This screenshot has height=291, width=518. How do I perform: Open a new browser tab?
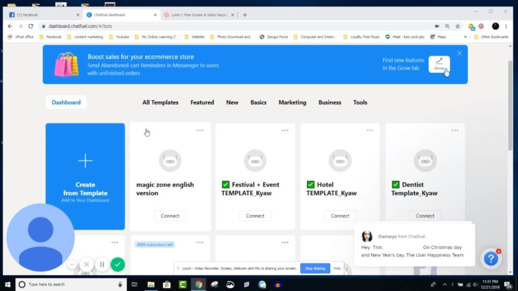pyautogui.click(x=245, y=15)
